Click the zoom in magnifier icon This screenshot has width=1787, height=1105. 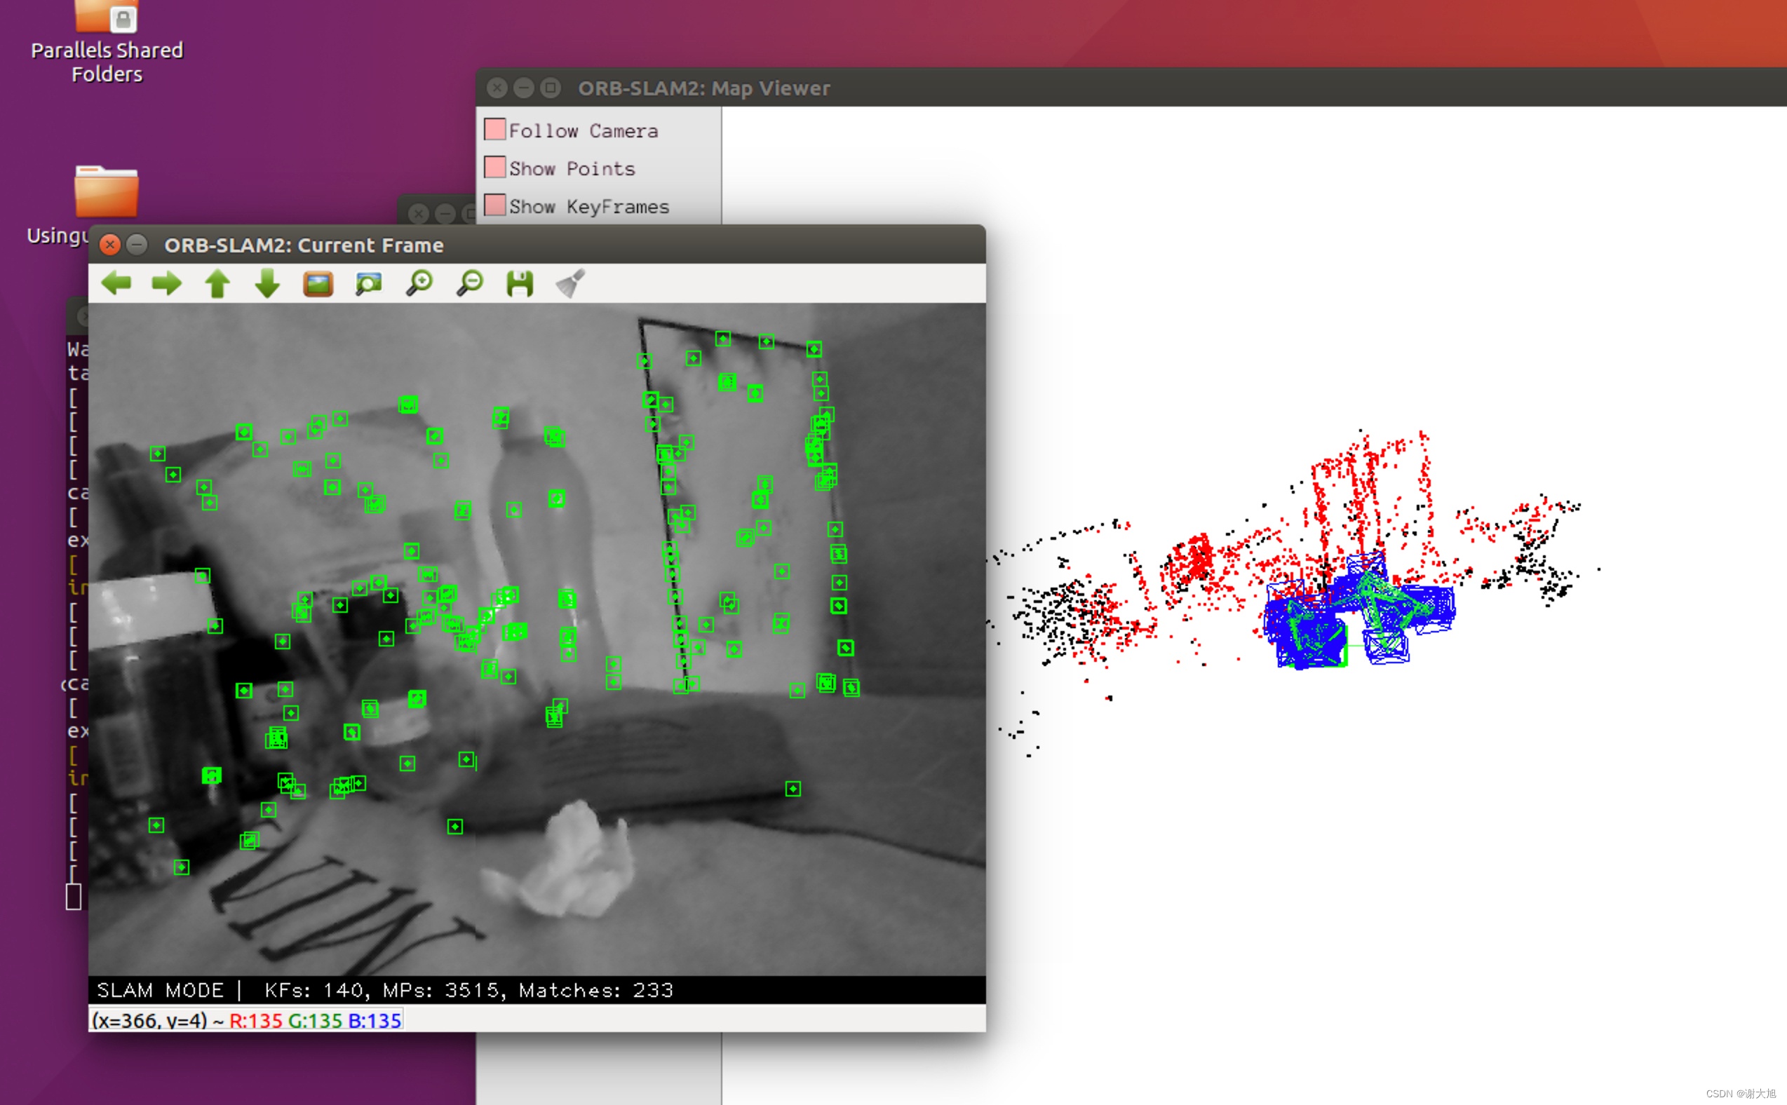pos(419,283)
